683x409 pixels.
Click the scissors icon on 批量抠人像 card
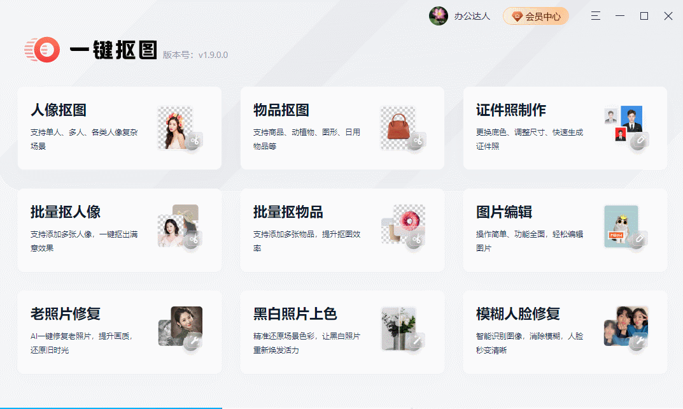[193, 239]
